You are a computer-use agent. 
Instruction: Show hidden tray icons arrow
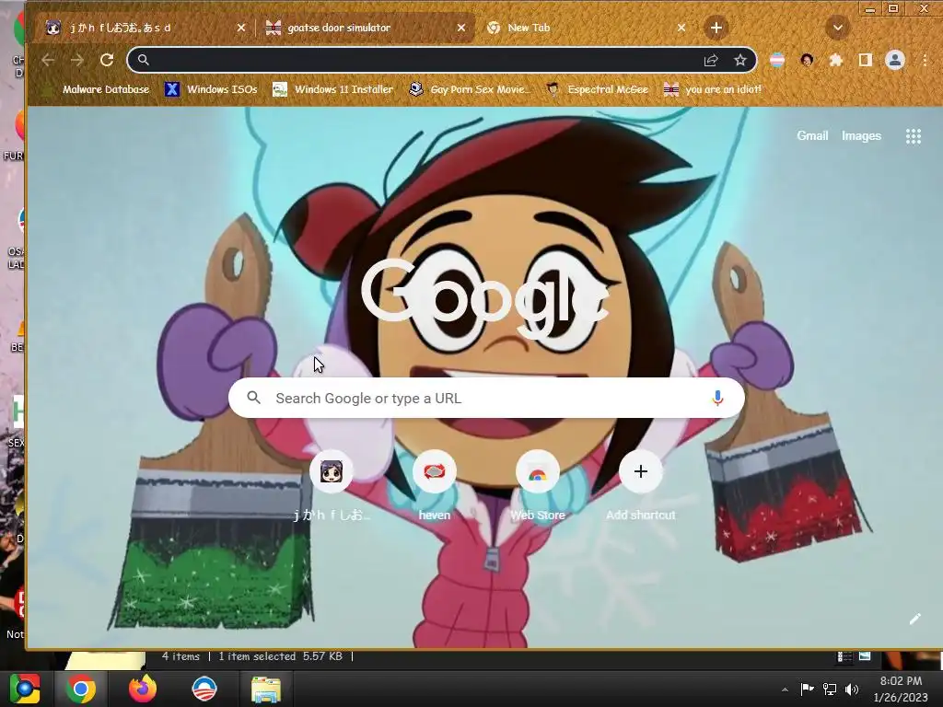(785, 690)
